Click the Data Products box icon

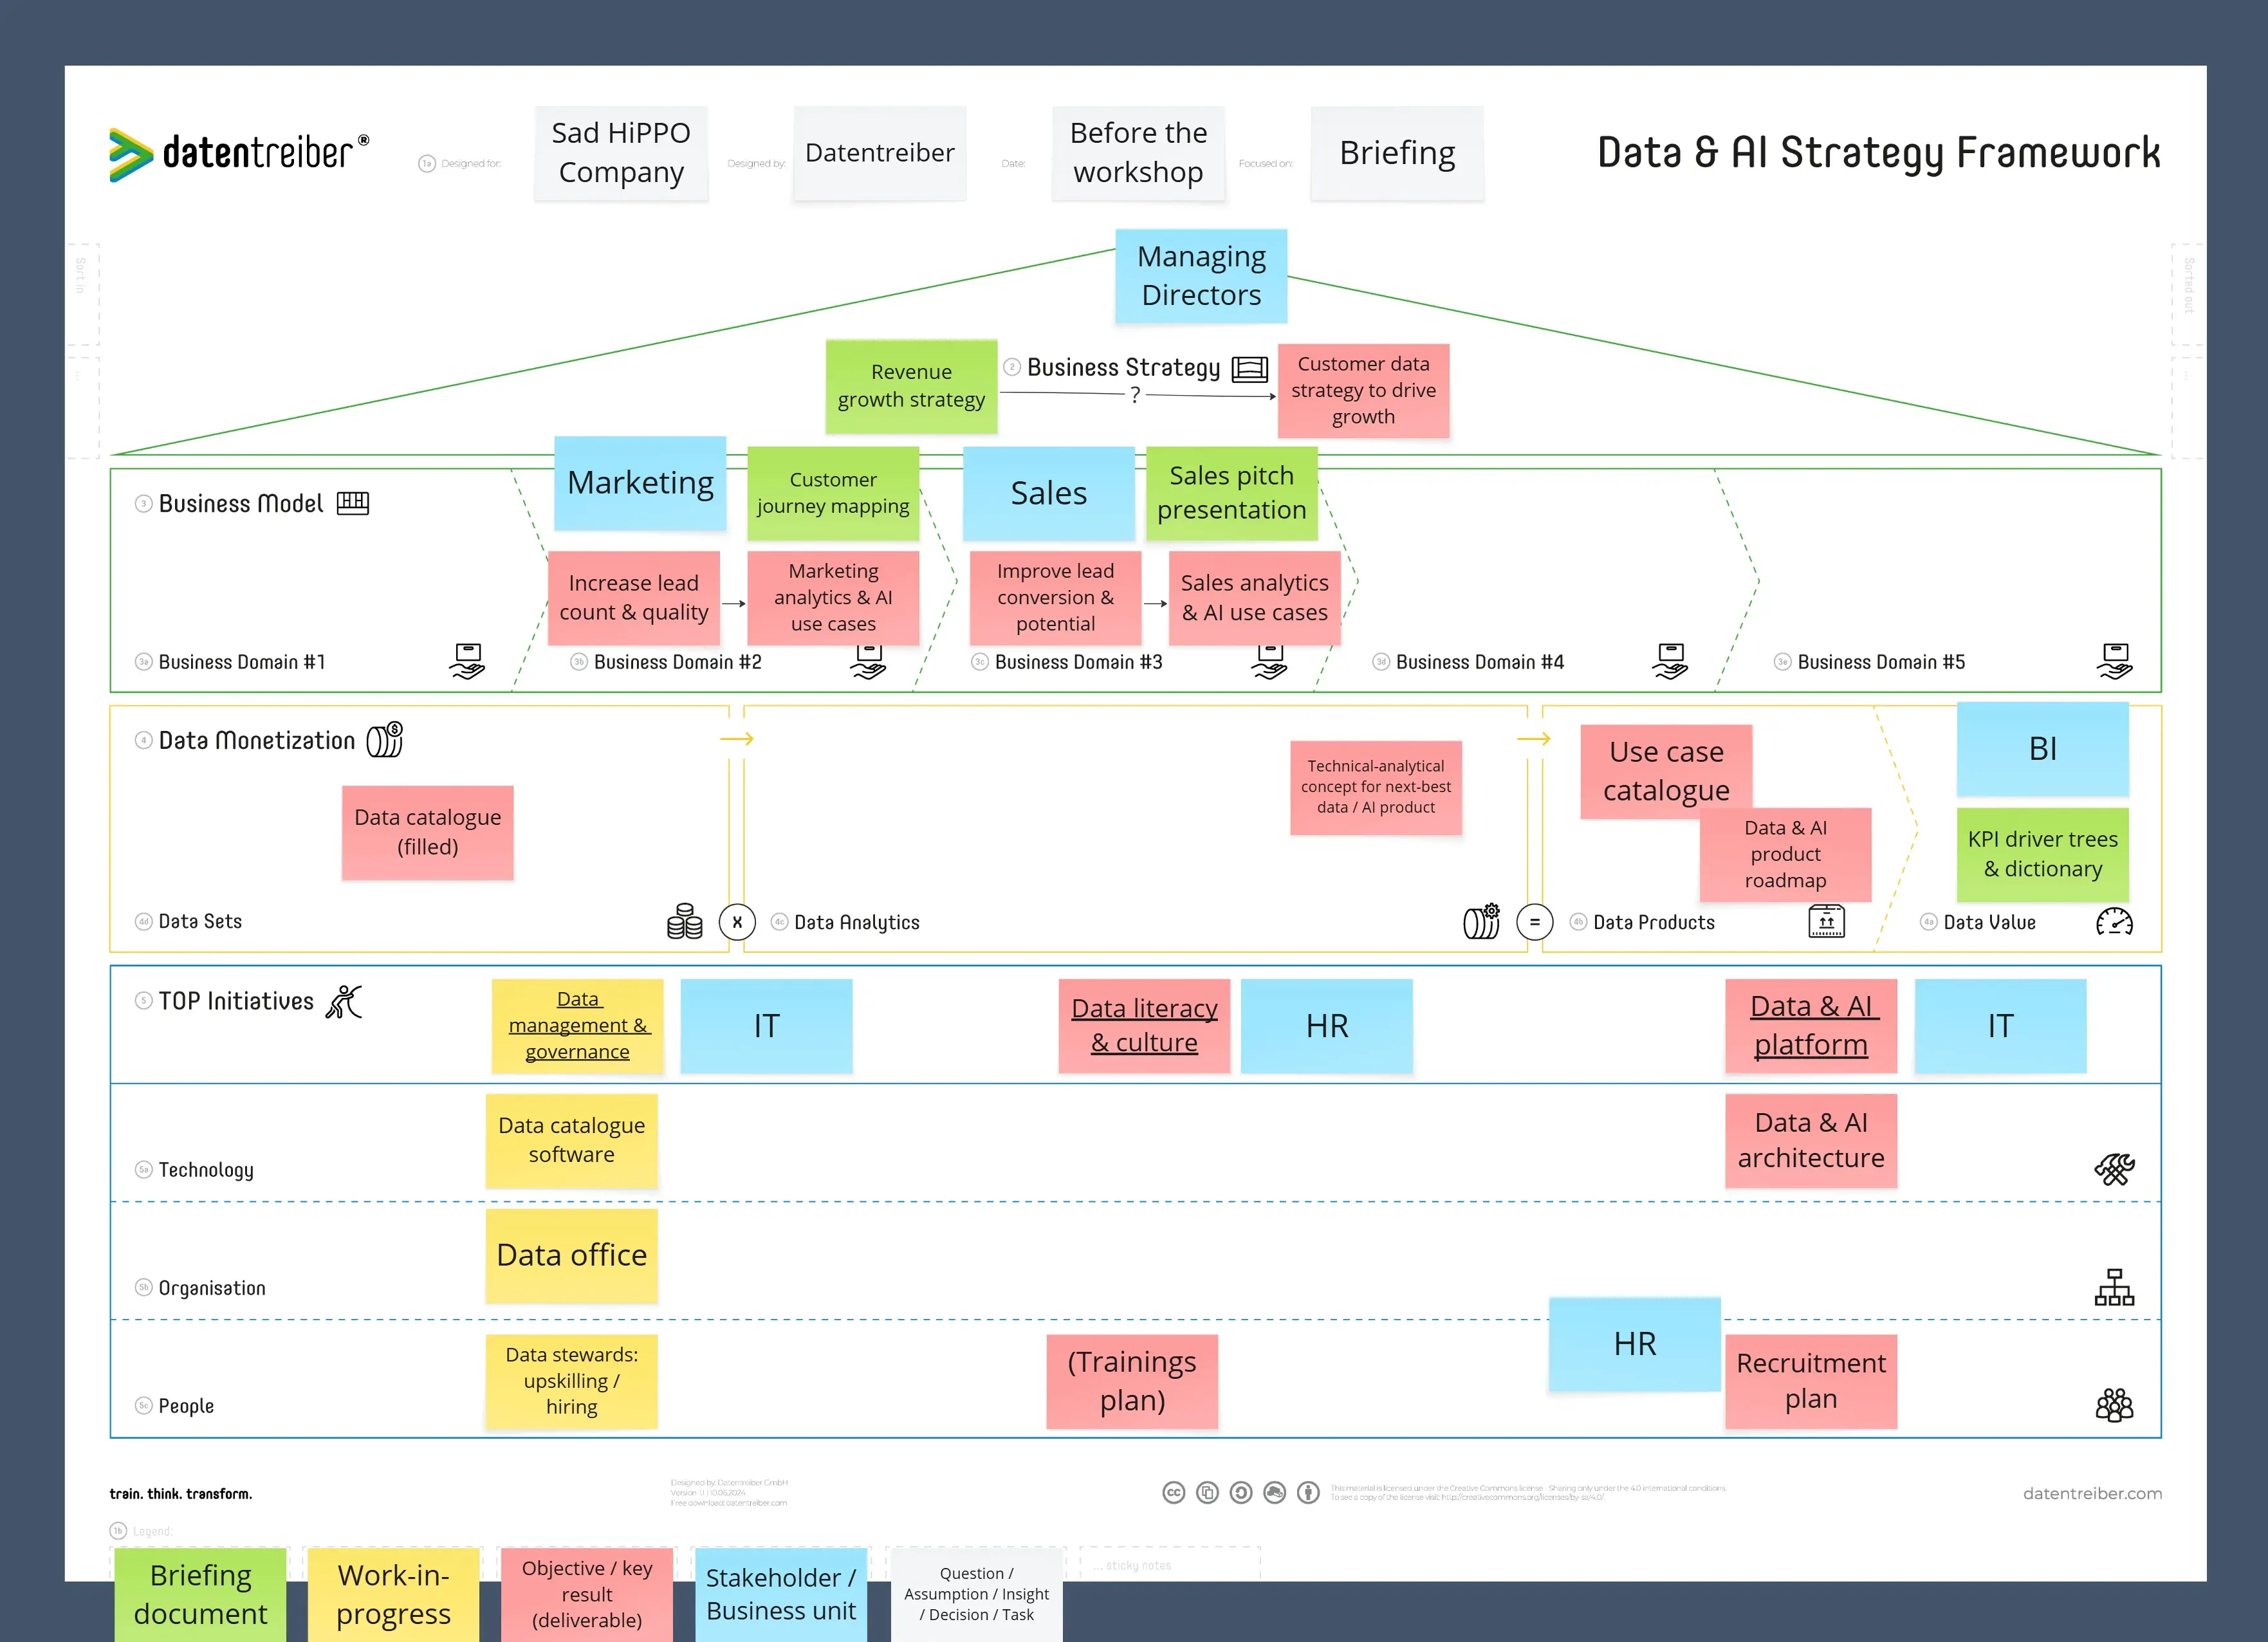[1826, 921]
